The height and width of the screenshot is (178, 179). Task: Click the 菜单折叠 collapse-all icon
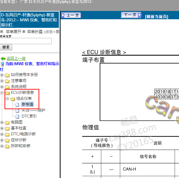point(24,31)
